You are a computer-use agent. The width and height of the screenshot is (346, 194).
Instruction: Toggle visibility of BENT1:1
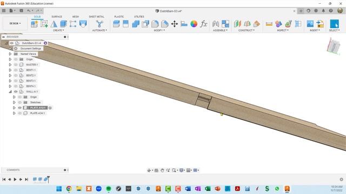16,70
